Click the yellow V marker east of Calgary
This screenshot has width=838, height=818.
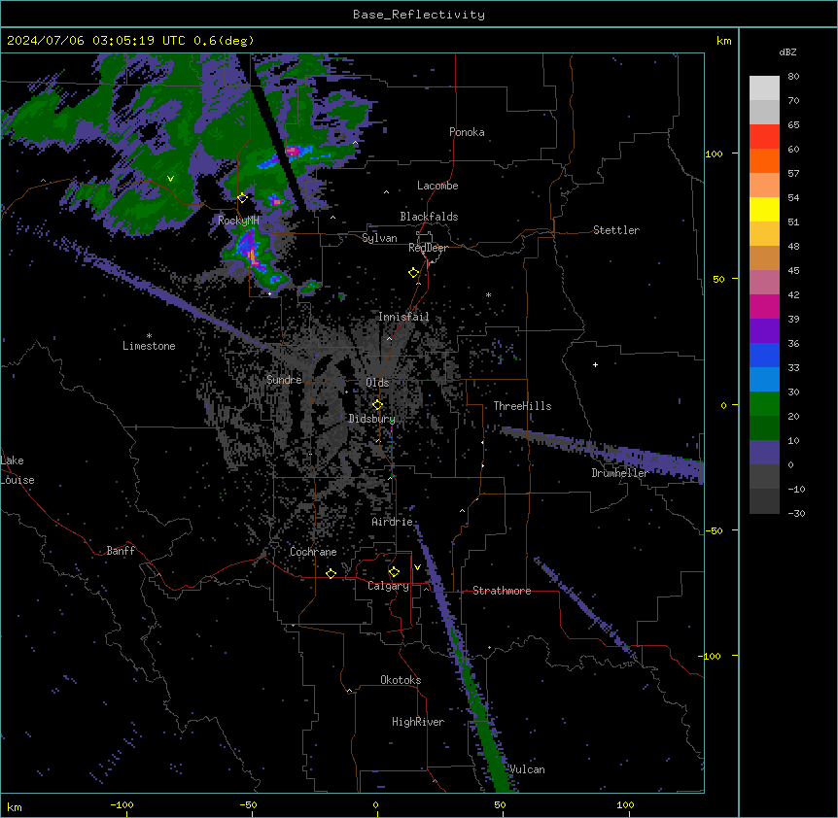[417, 567]
